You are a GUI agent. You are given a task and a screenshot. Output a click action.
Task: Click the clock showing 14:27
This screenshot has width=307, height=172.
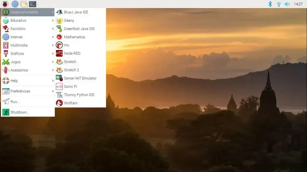(x=298, y=4)
